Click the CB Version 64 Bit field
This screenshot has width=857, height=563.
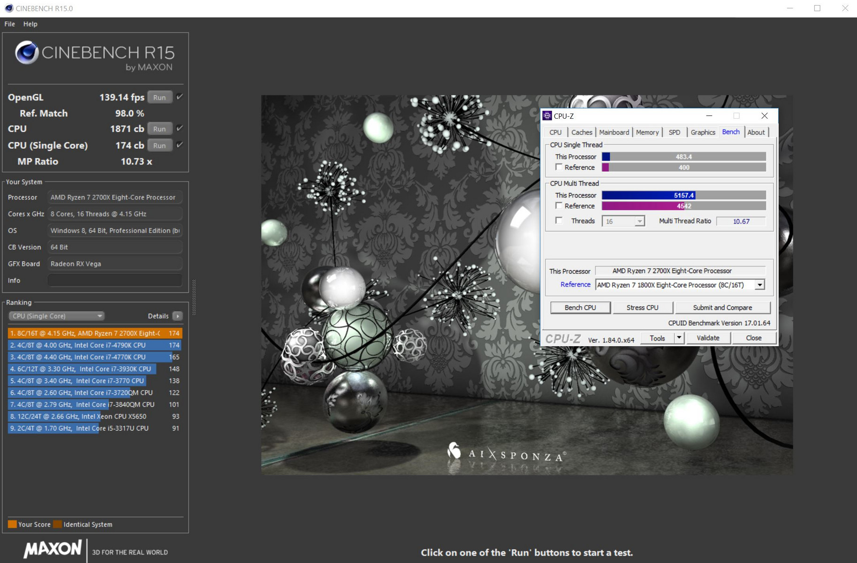(x=115, y=247)
